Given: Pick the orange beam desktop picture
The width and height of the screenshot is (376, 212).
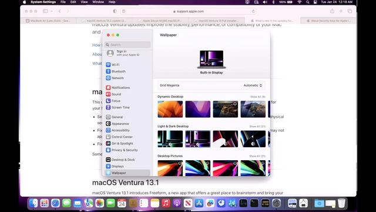Looking at the screenshot, I should click(x=170, y=168).
